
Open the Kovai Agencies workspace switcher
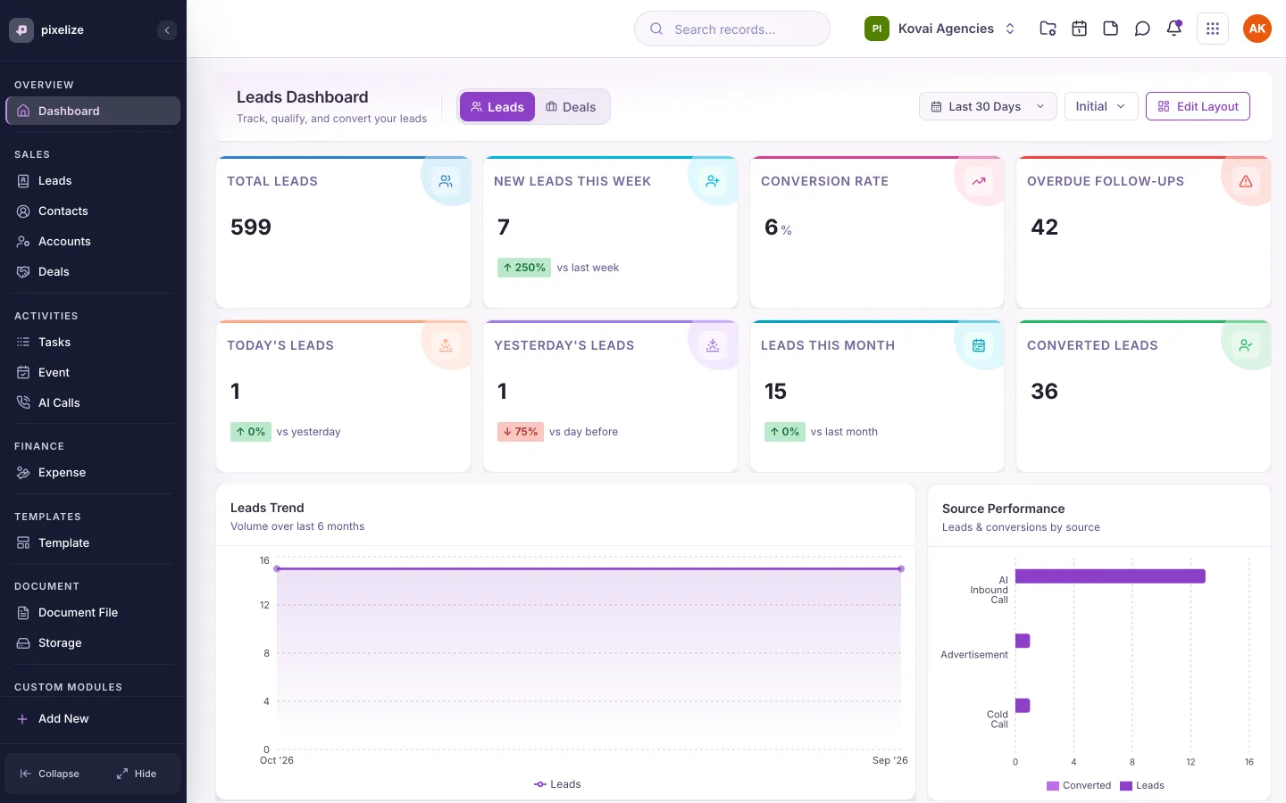pyautogui.click(x=940, y=29)
